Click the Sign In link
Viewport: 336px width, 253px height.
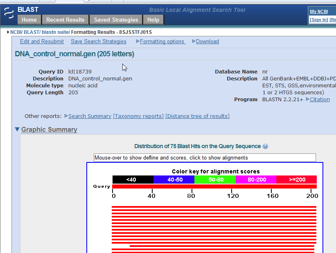pyautogui.click(x=319, y=20)
